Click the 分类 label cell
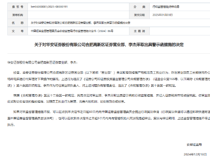Screen dimensions: 210x160 click(139, 7)
